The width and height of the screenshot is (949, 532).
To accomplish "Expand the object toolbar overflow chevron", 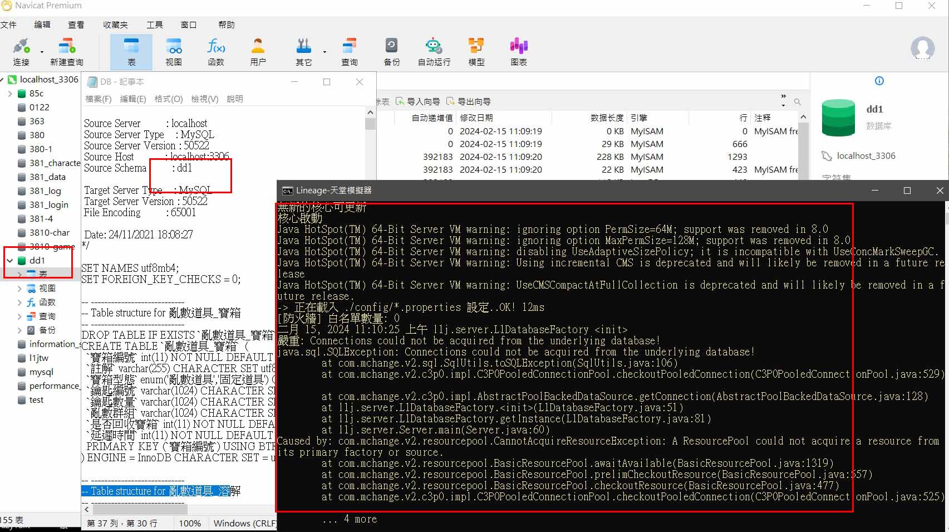I will point(784,100).
